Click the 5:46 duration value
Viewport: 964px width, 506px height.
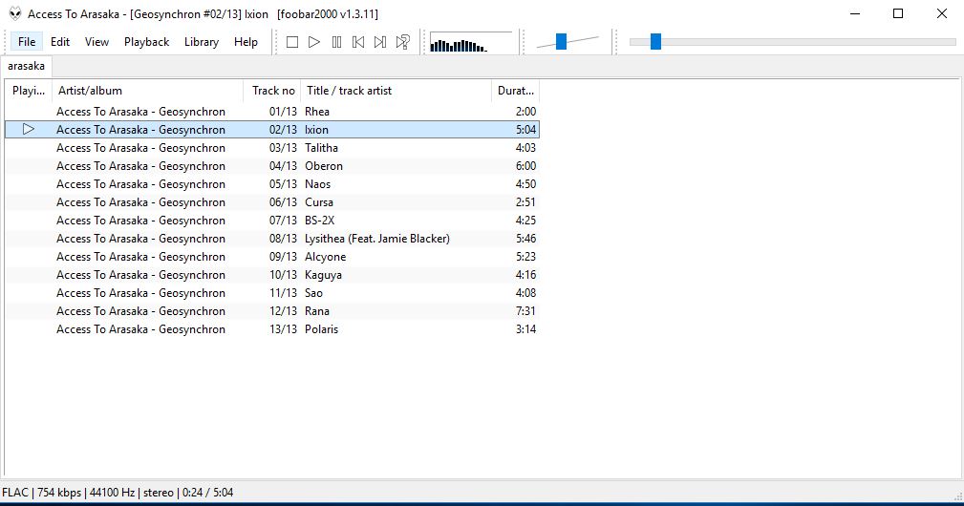pos(525,239)
